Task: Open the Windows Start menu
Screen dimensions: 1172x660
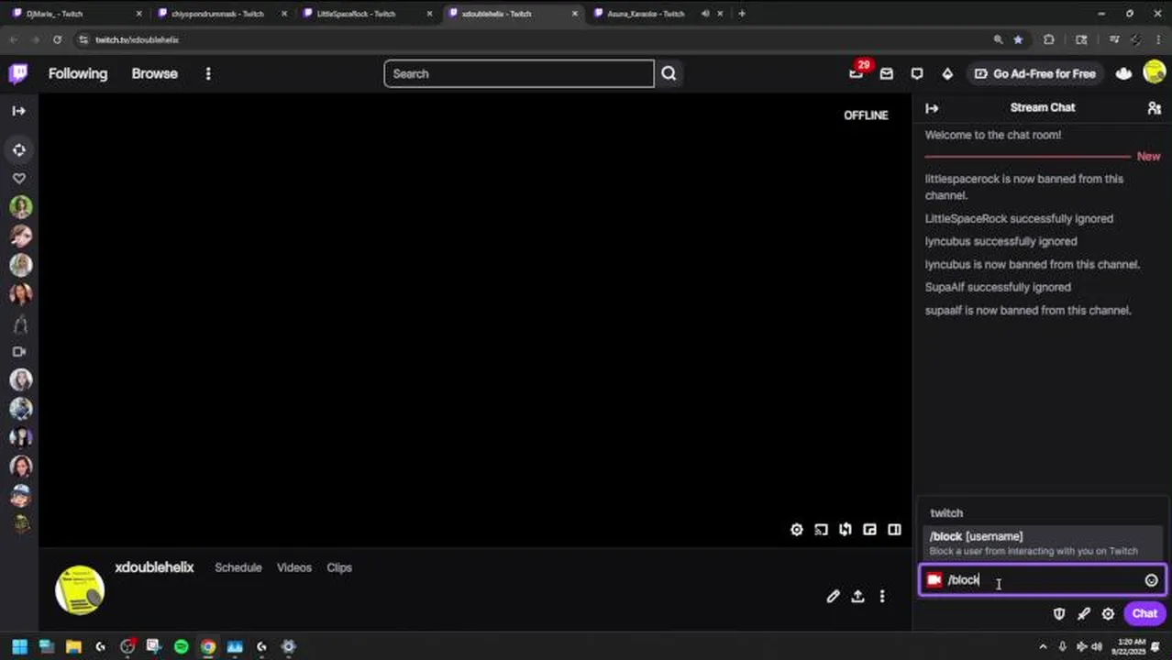Action: [x=19, y=646]
